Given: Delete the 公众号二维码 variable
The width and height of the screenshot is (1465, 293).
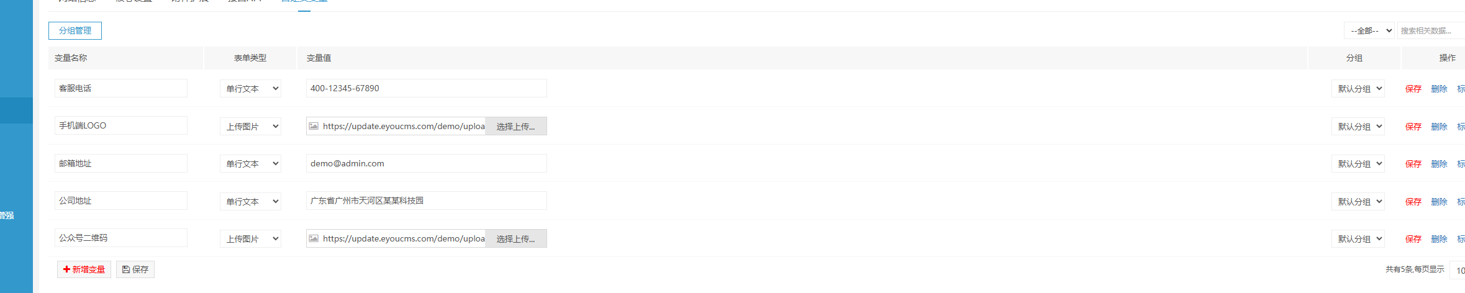Looking at the screenshot, I should (1439, 239).
